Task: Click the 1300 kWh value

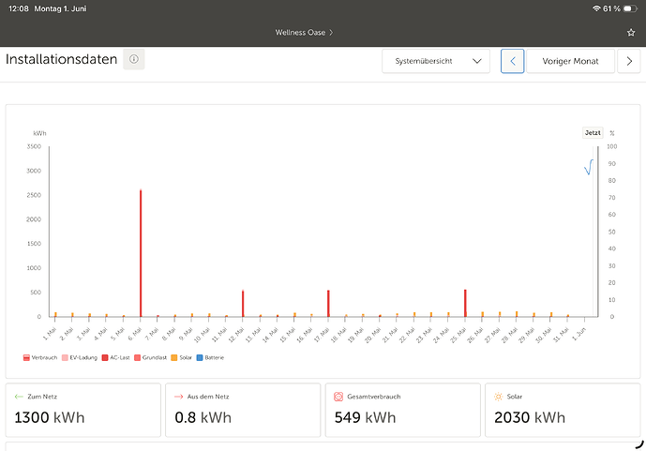Action: point(50,417)
